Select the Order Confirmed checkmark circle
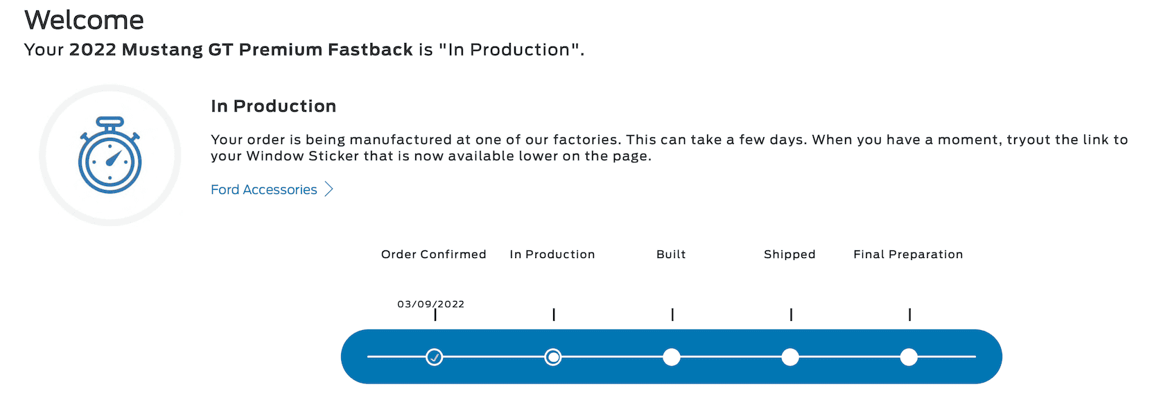The height and width of the screenshot is (398, 1152). pos(435,357)
